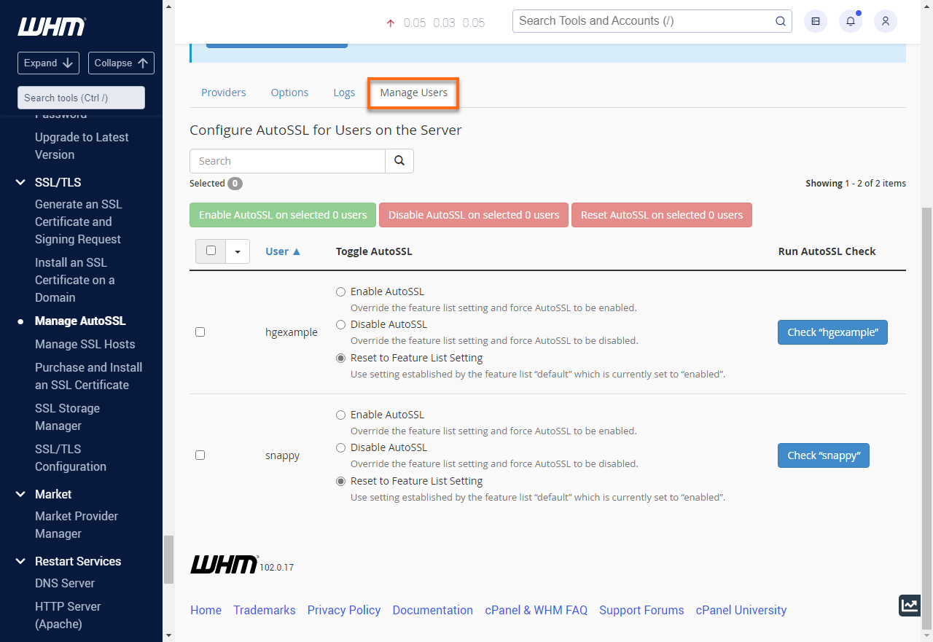This screenshot has width=933, height=642.
Task: Open the Logs tab
Action: (x=344, y=93)
